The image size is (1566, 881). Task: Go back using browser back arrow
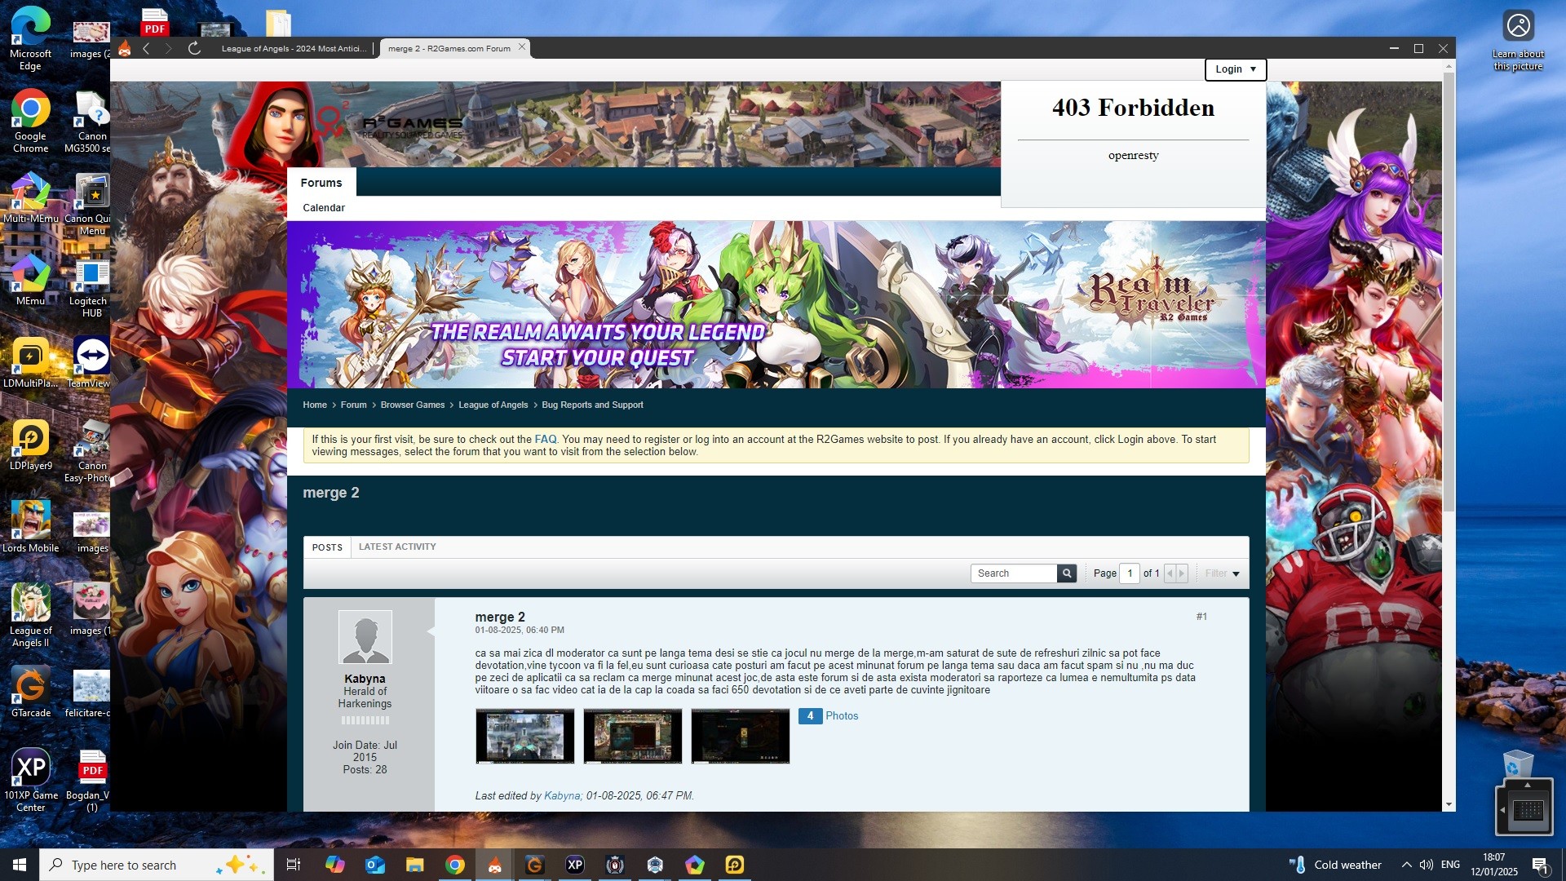pyautogui.click(x=146, y=48)
